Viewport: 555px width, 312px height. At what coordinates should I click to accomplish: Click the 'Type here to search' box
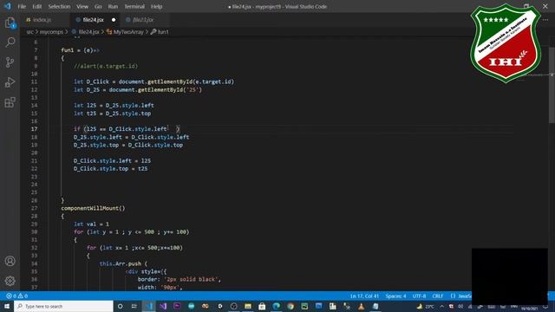[x=63, y=306]
